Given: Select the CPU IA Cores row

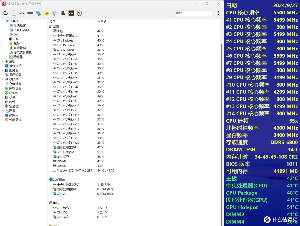Looking at the screenshot, I should pyautogui.click(x=79, y=45).
